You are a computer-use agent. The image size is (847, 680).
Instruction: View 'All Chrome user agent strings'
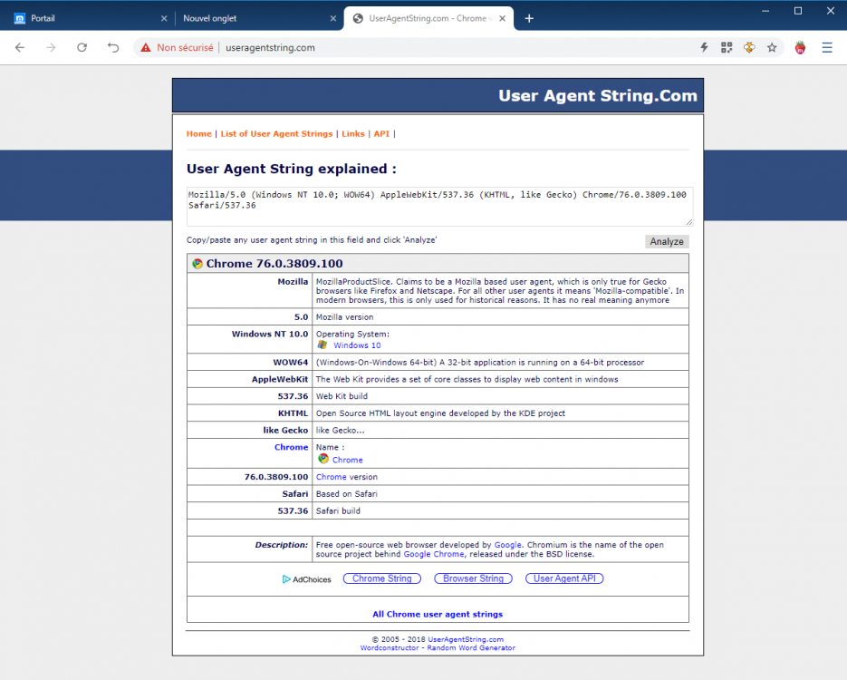tap(438, 614)
